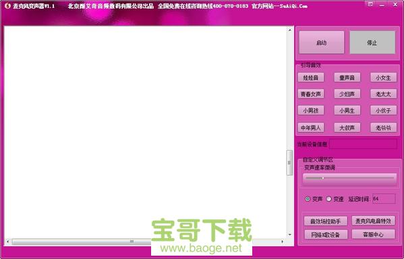Click inside the white log area
The width and height of the screenshot is (404, 259).
coord(145,133)
